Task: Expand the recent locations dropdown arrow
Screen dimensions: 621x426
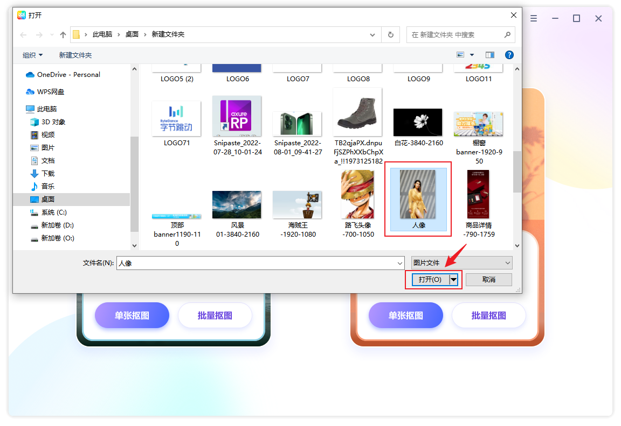Action: click(x=52, y=35)
